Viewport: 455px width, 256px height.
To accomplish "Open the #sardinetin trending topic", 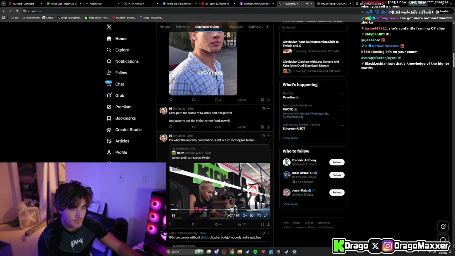I will pos(291,97).
